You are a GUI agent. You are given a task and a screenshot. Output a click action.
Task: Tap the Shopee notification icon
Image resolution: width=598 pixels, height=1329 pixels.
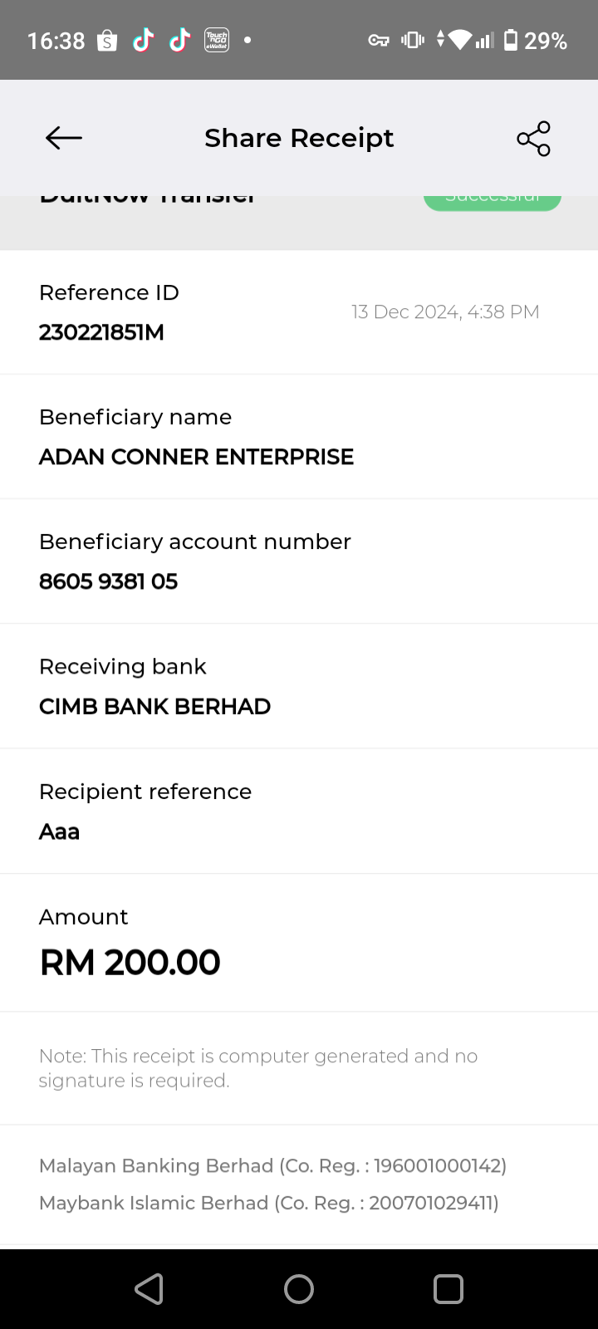[107, 41]
